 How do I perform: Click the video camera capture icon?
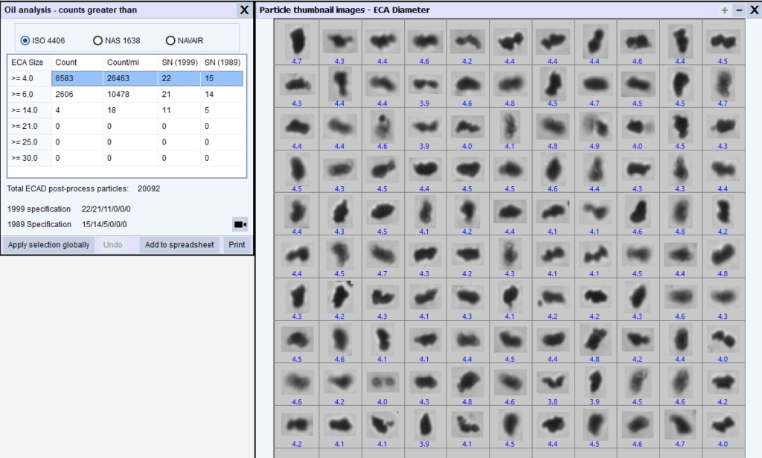coord(240,223)
